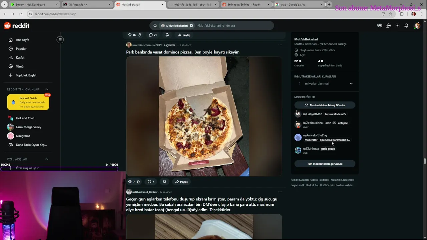Open the Reddit home logo

(x=16, y=26)
